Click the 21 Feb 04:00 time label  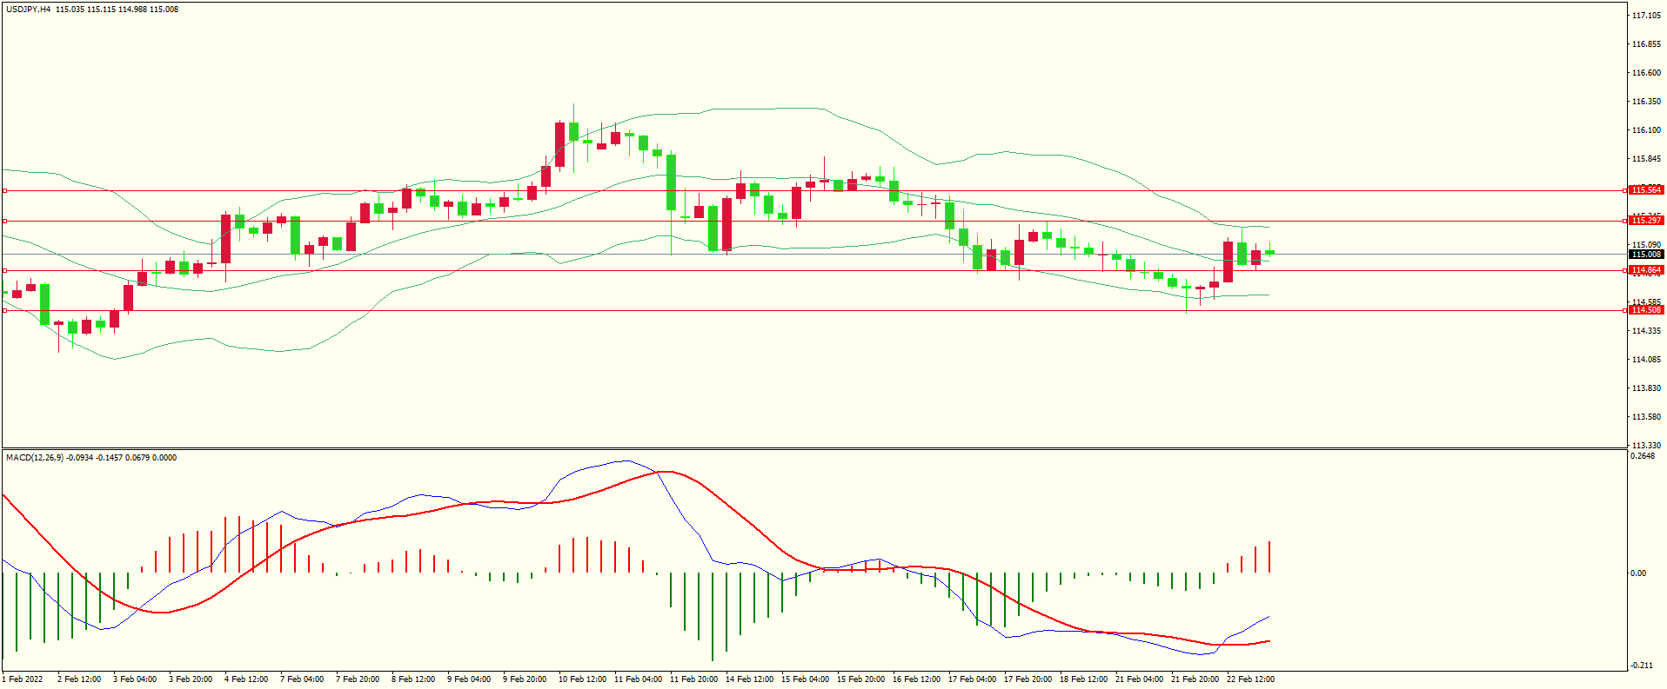(x=1140, y=679)
